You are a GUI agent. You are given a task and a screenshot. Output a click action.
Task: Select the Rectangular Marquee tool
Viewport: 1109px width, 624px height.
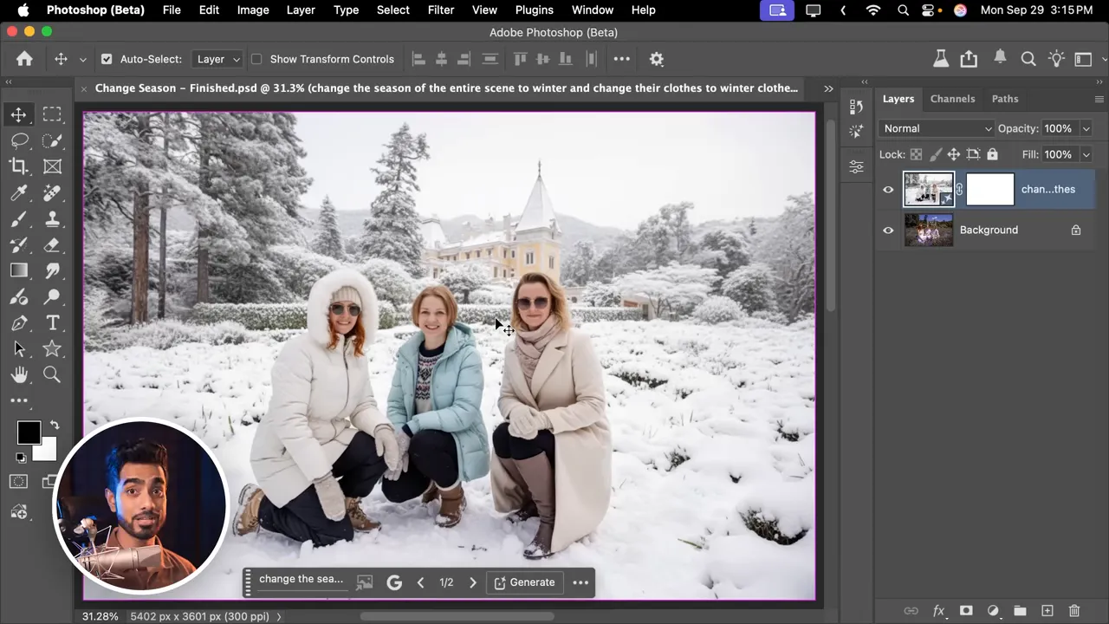coord(52,114)
